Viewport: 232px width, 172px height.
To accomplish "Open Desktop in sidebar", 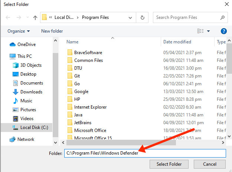I will (24, 74).
